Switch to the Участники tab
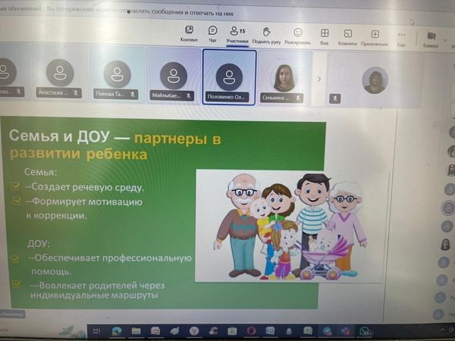Viewport: 455px width, 341px height. (237, 34)
